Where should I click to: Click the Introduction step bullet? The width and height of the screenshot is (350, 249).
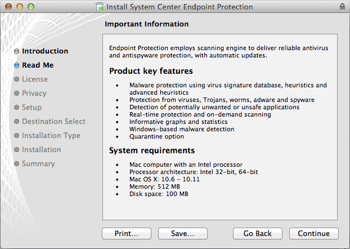[16, 51]
